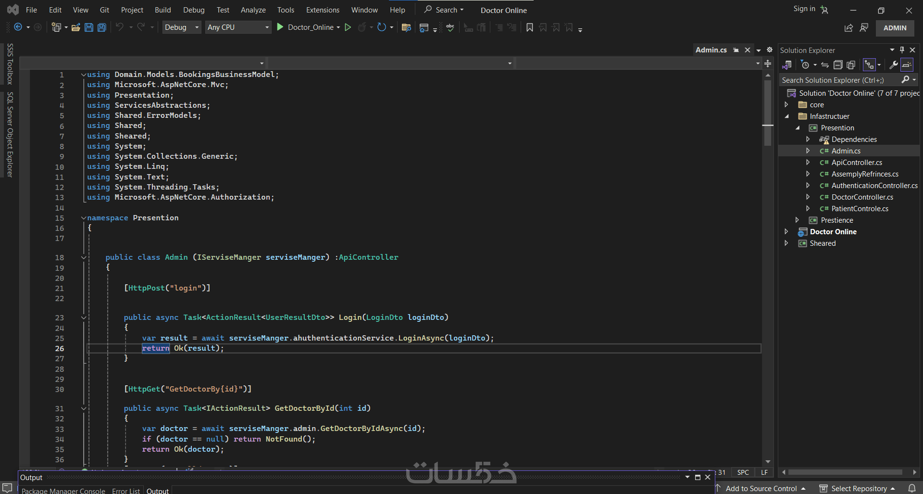This screenshot has height=494, width=923.
Task: Click Add to Source Control button
Action: (761, 488)
